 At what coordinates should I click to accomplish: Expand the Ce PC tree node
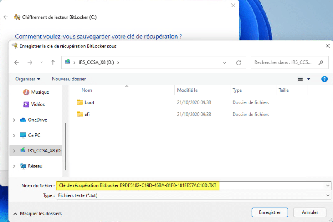(x=14, y=135)
